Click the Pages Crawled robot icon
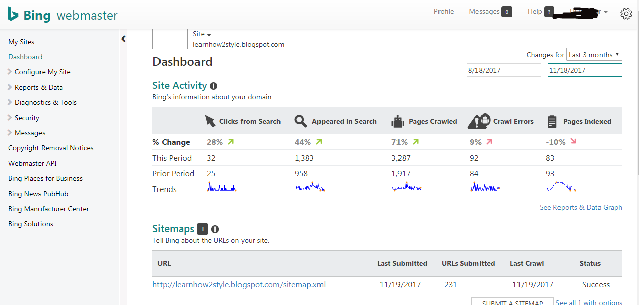Image resolution: width=639 pixels, height=305 pixels. click(397, 121)
